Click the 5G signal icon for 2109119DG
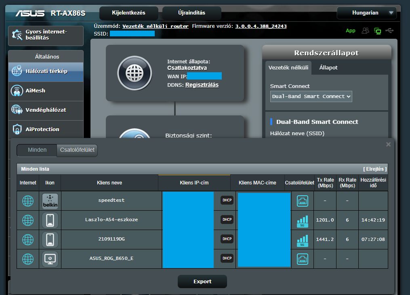 point(303,241)
